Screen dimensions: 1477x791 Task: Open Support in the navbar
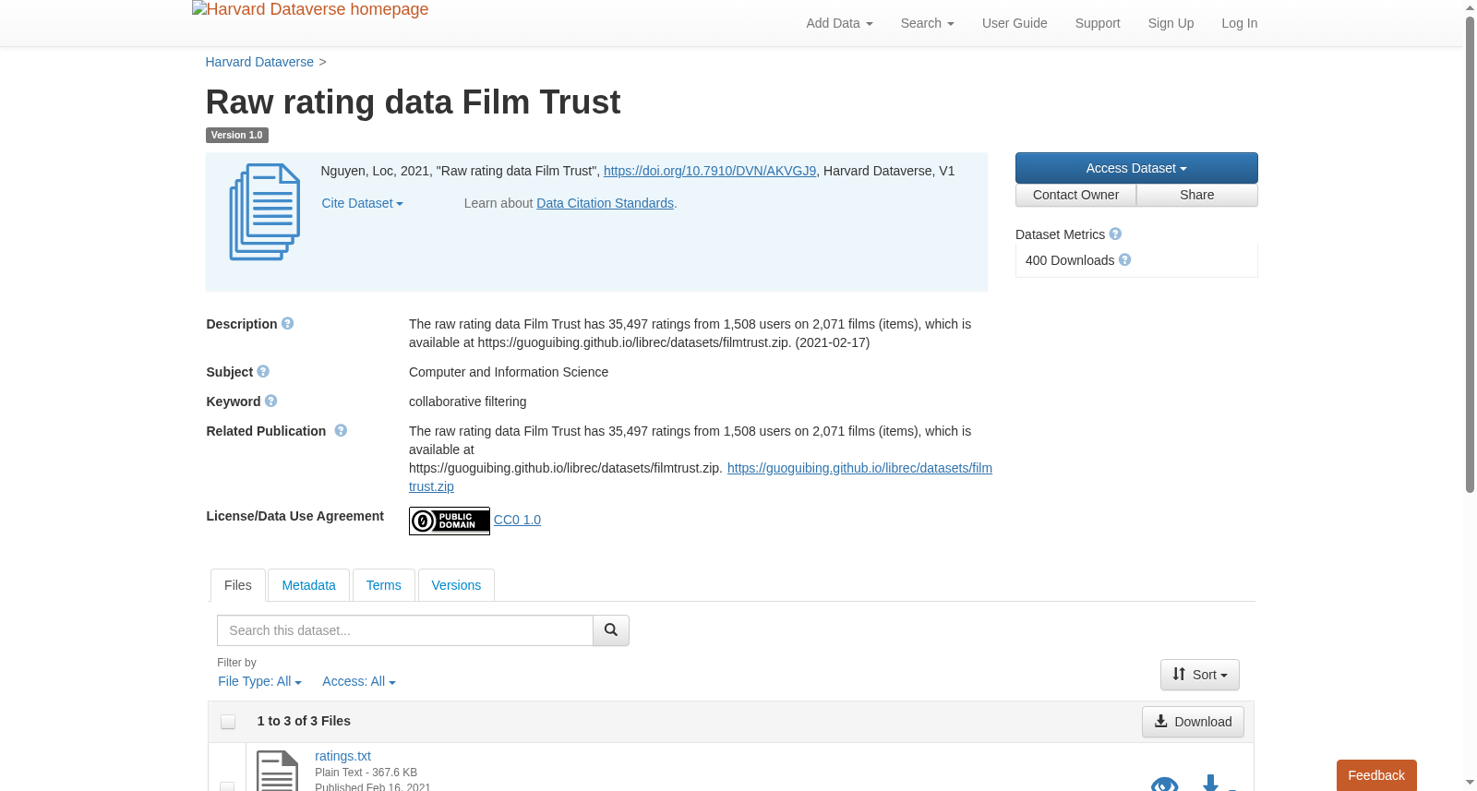click(x=1098, y=23)
